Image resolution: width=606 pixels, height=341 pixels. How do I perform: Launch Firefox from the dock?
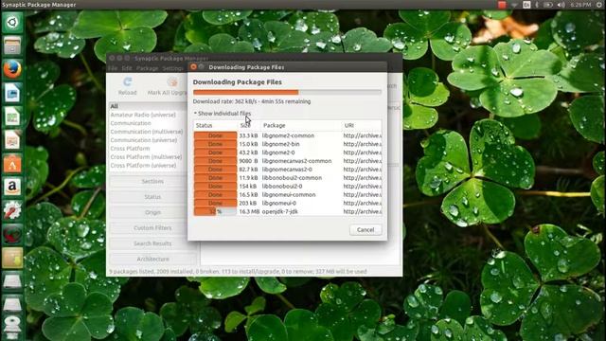point(12,69)
